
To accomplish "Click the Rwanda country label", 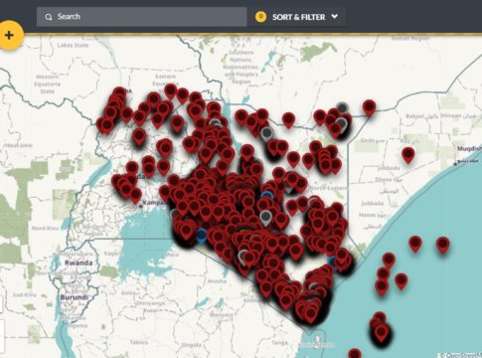I will click(79, 263).
